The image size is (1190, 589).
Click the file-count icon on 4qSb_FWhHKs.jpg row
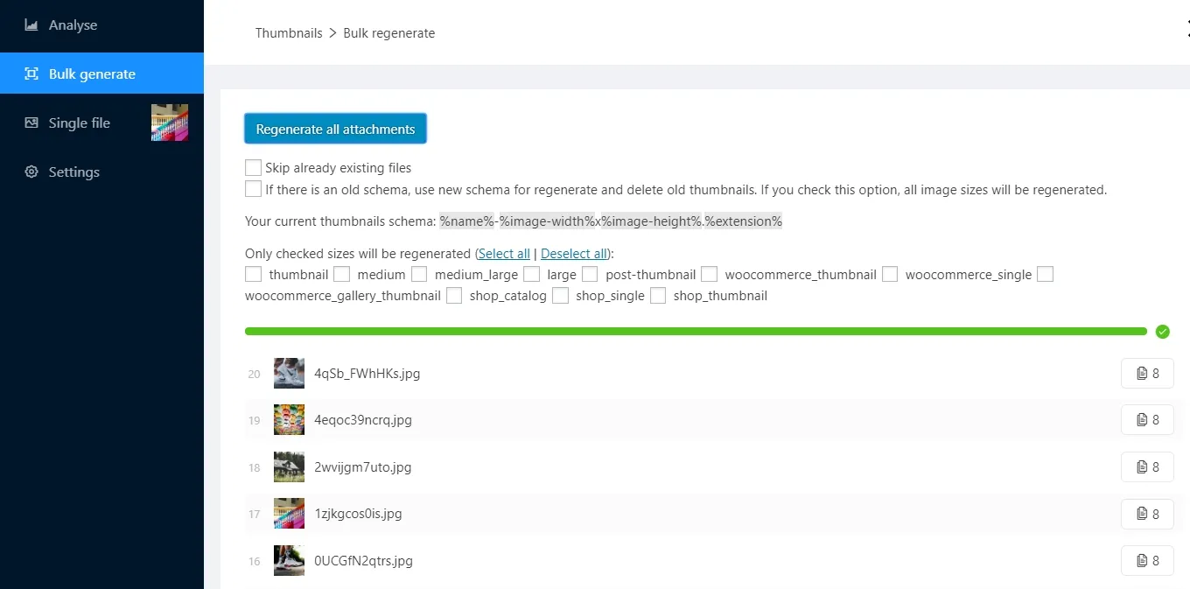coord(1147,373)
